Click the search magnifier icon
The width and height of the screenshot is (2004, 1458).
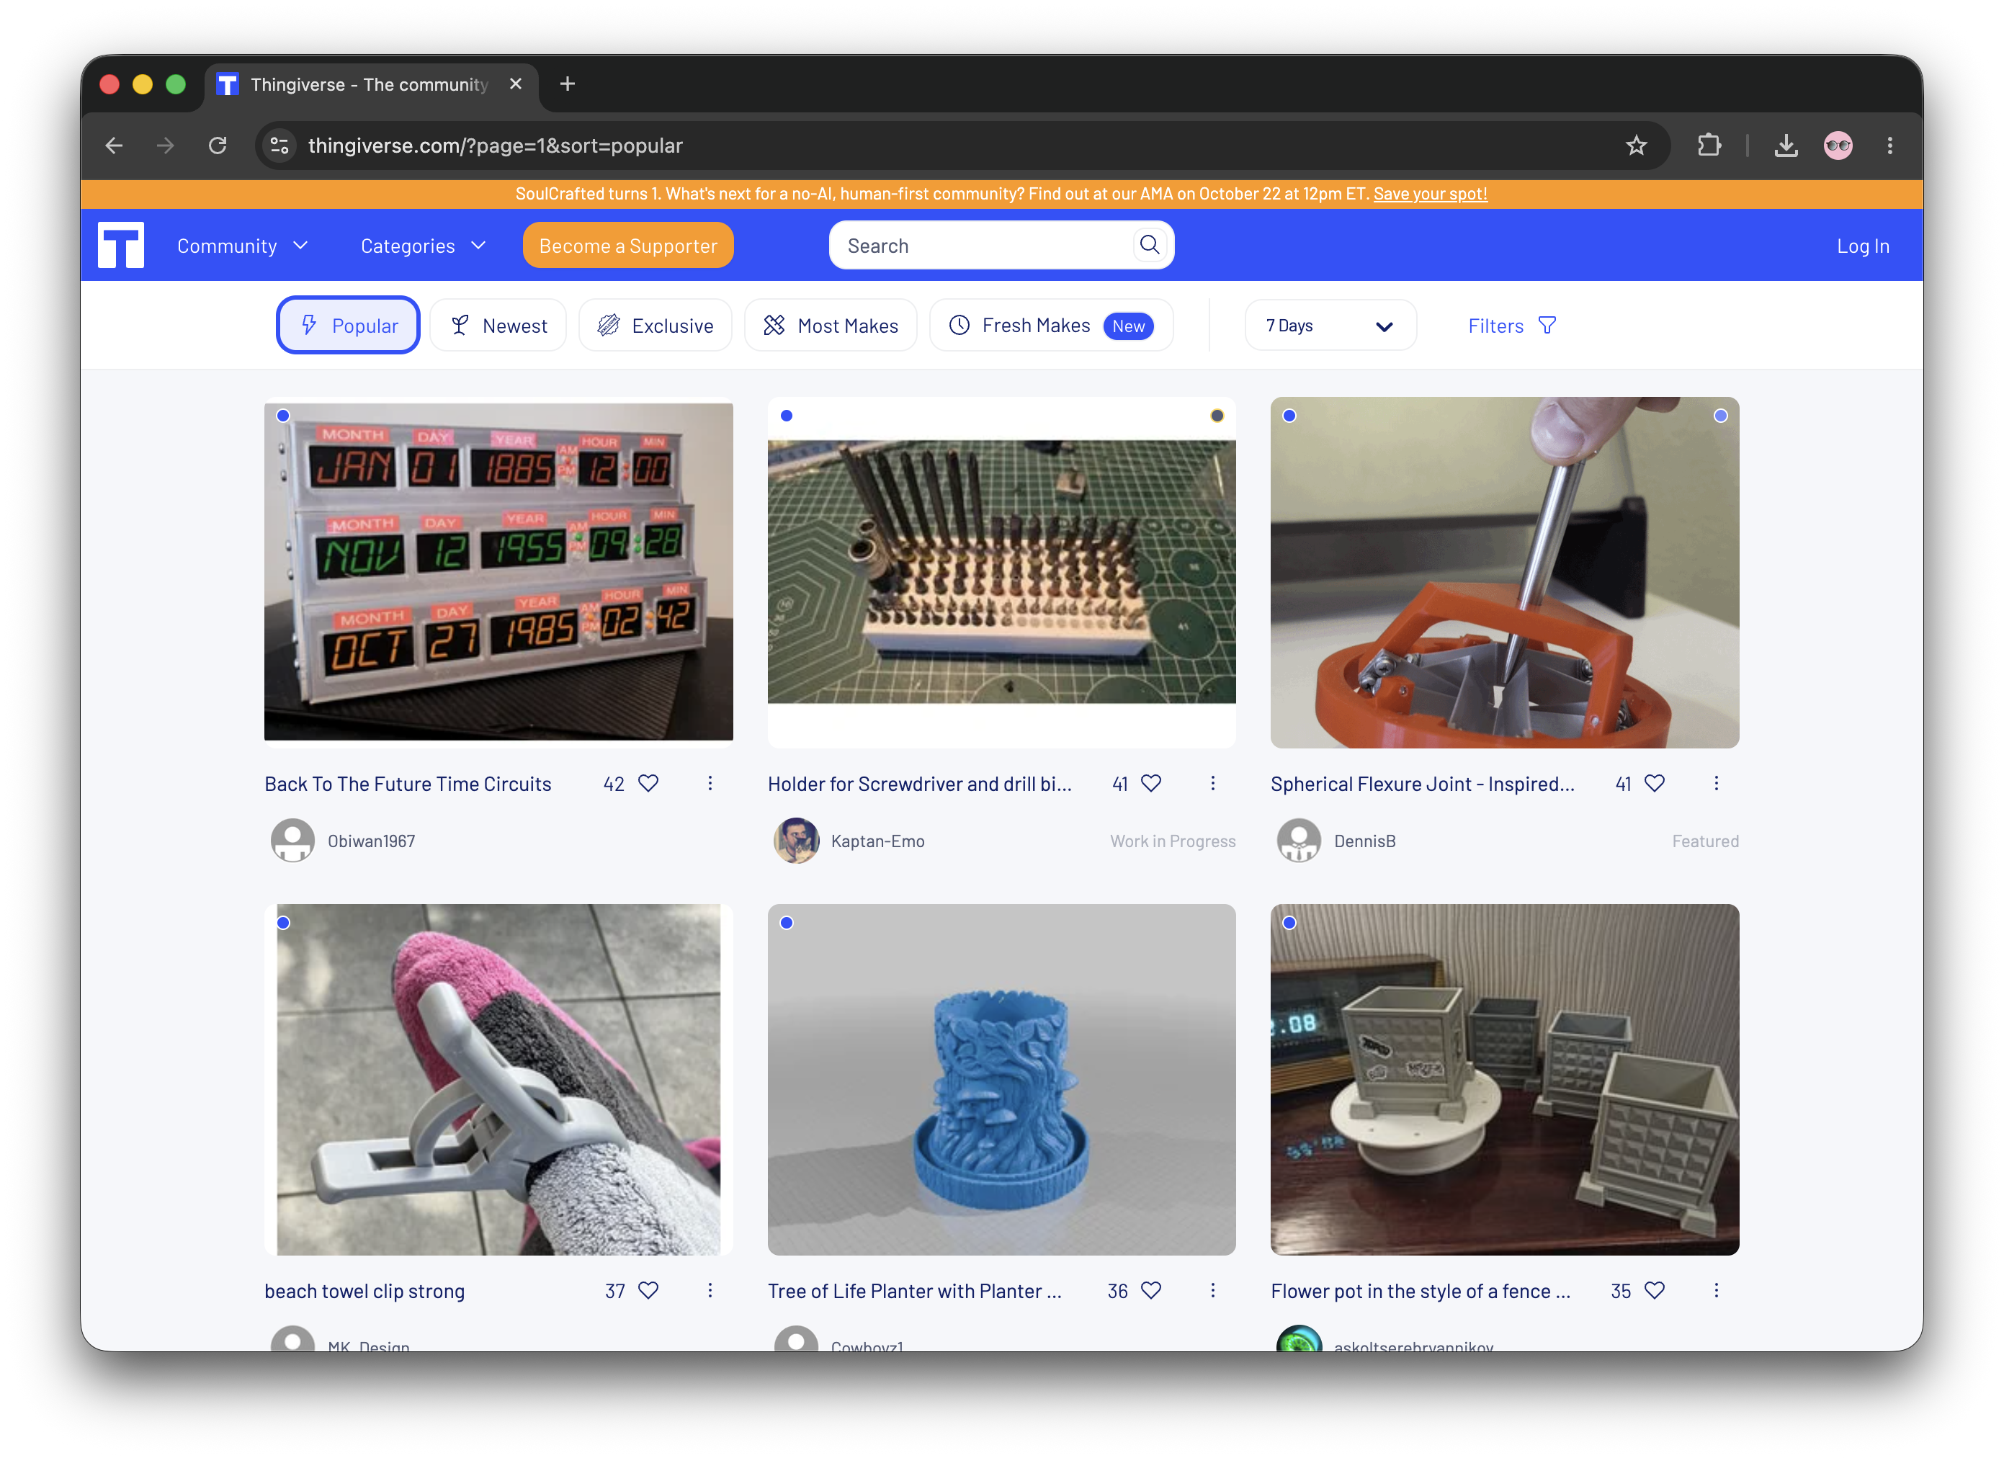[x=1149, y=245]
